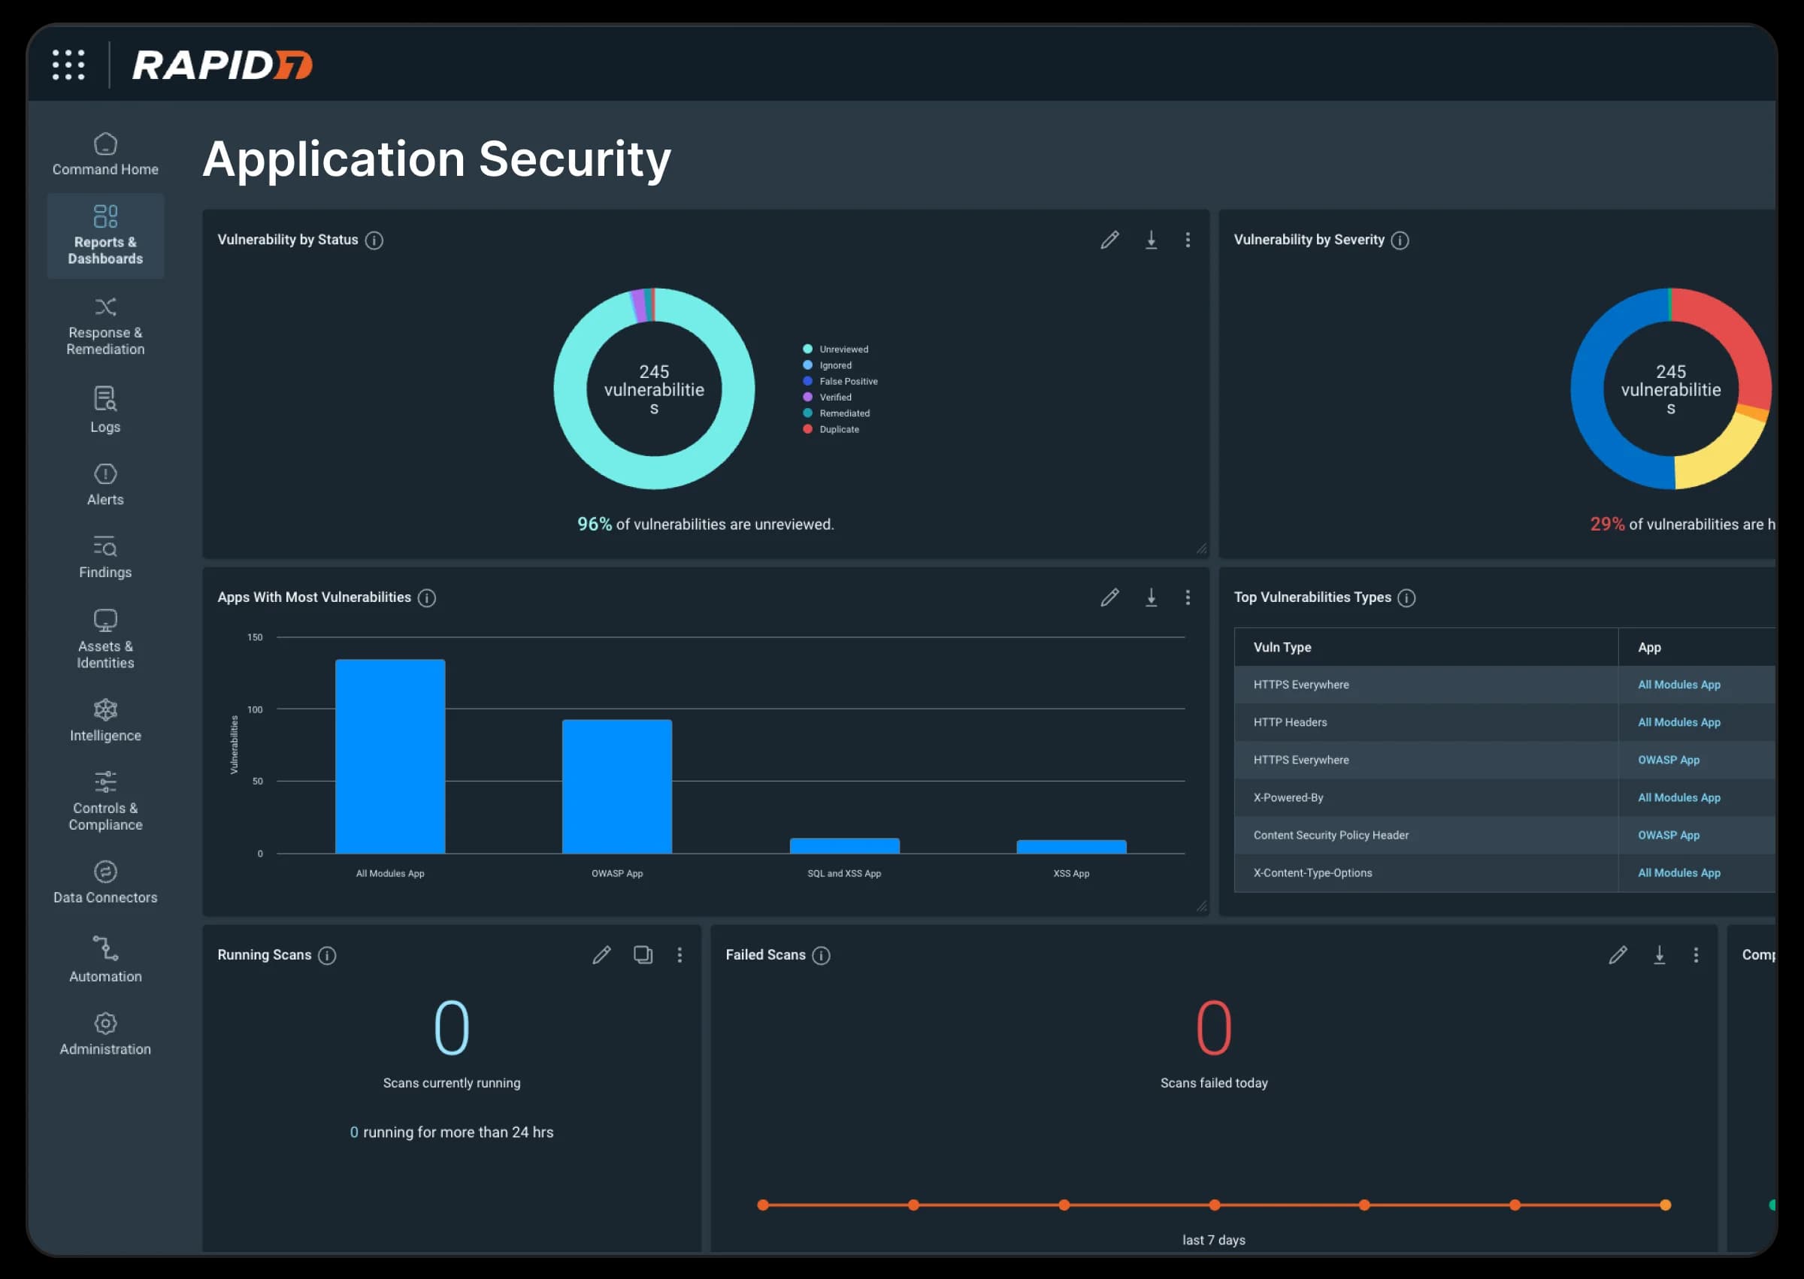Edit the Vulnerability by Status card
Viewport: 1804px width, 1279px height.
coord(1110,240)
